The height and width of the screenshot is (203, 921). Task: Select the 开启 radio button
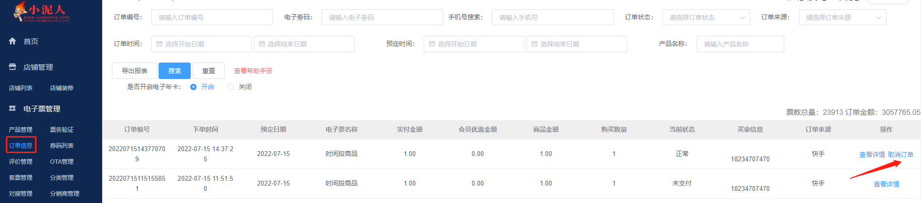(194, 87)
